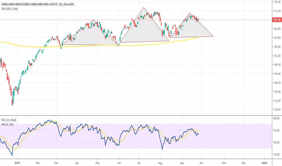
Task: Click the 128.00 price axis label
Action: tap(277, 110)
